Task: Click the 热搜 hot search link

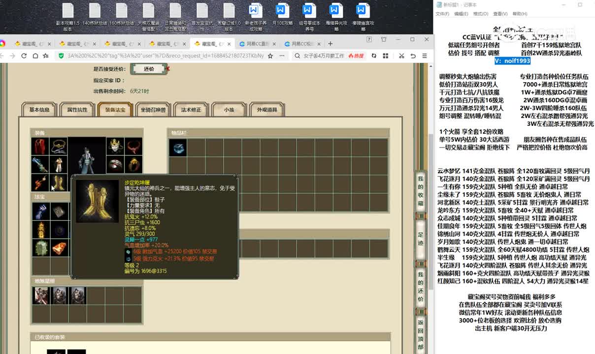Action: tap(356, 56)
